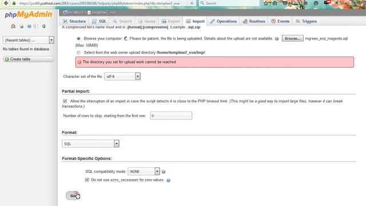Switch to the Query tab
Image resolution: width=366 pixels, height=206 pixels.
[x=146, y=21]
